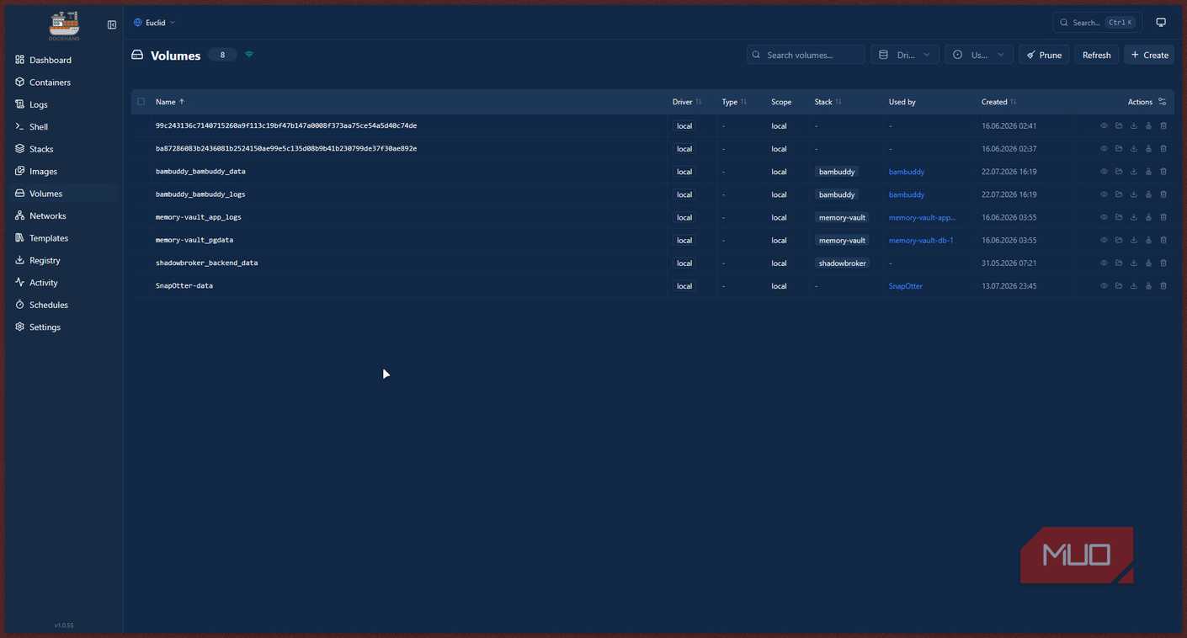
Task: Focus the Search volumes input field
Action: pyautogui.click(x=806, y=55)
